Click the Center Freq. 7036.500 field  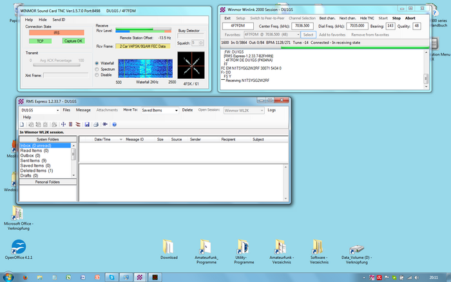pos(302,26)
